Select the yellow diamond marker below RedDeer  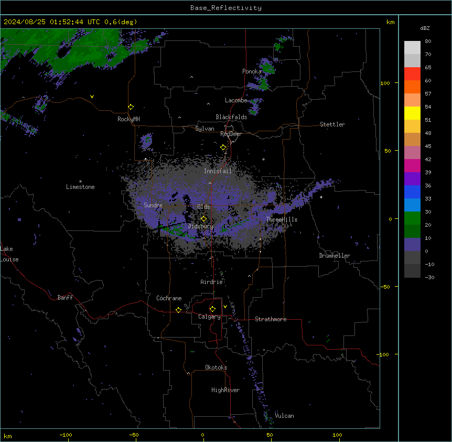pyautogui.click(x=223, y=148)
